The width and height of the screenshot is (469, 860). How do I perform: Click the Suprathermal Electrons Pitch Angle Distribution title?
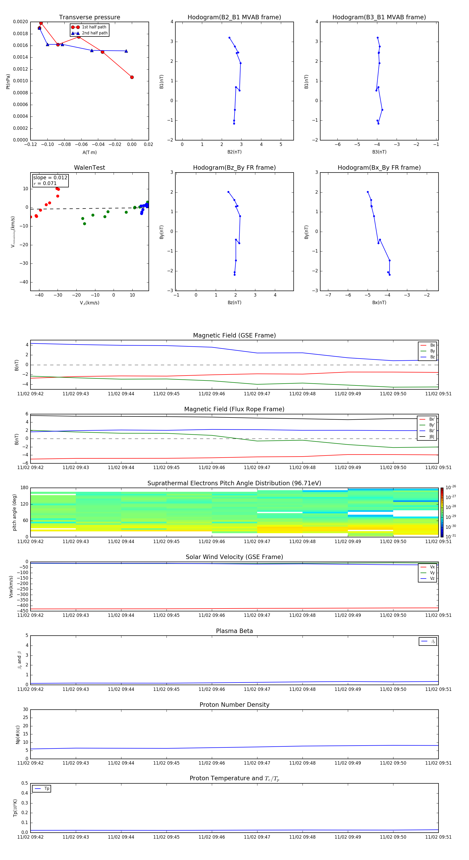point(234,483)
